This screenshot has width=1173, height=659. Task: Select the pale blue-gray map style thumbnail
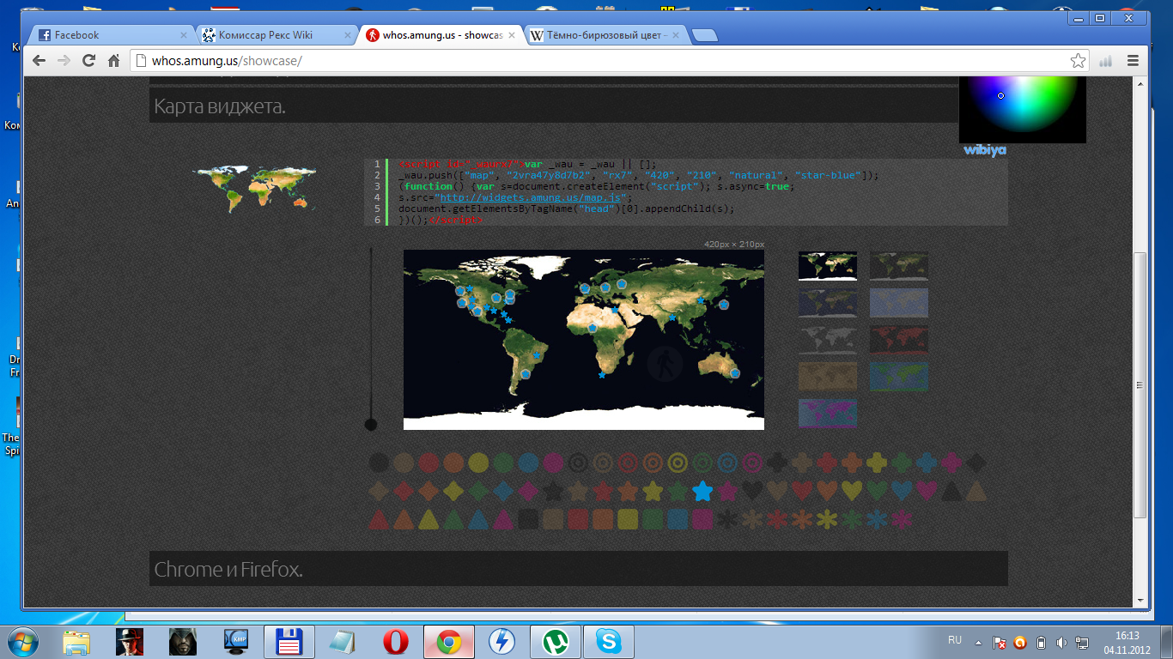tap(899, 303)
